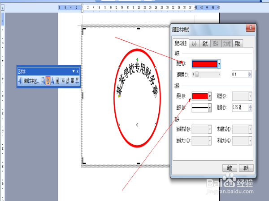Click 取消 button in dialog
269x201 pixels.
click(246, 168)
